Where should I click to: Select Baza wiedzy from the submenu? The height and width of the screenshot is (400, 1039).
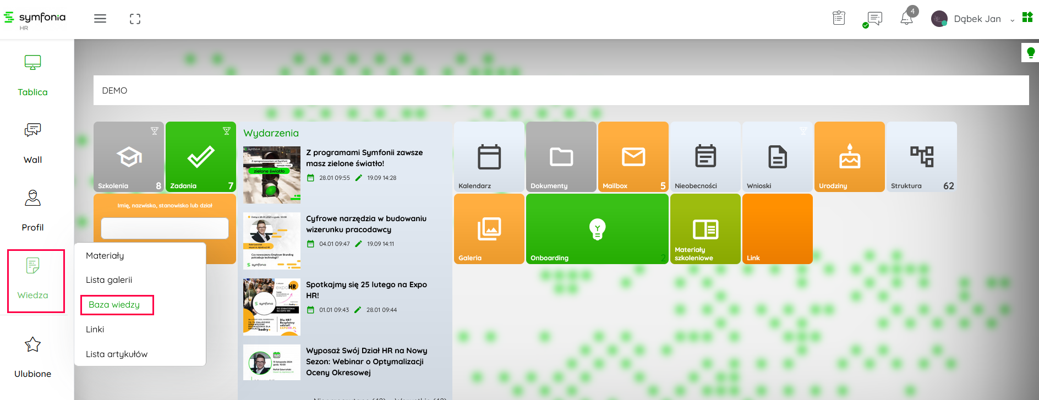tap(114, 305)
